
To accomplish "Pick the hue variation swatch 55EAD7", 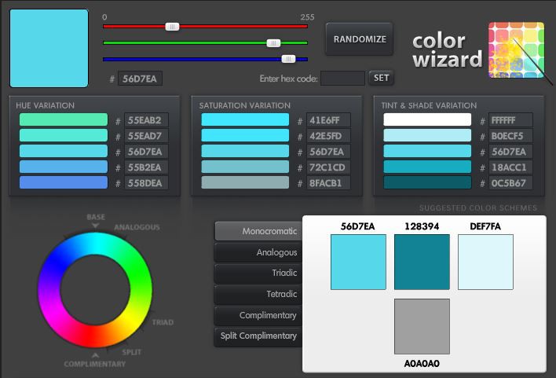I will pos(64,135).
